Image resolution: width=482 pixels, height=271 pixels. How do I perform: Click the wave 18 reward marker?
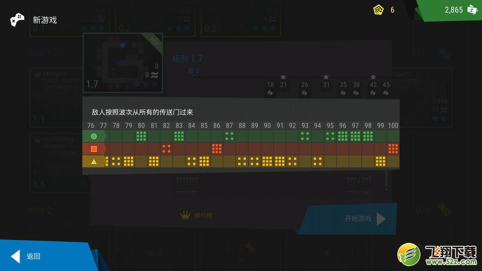click(x=270, y=88)
